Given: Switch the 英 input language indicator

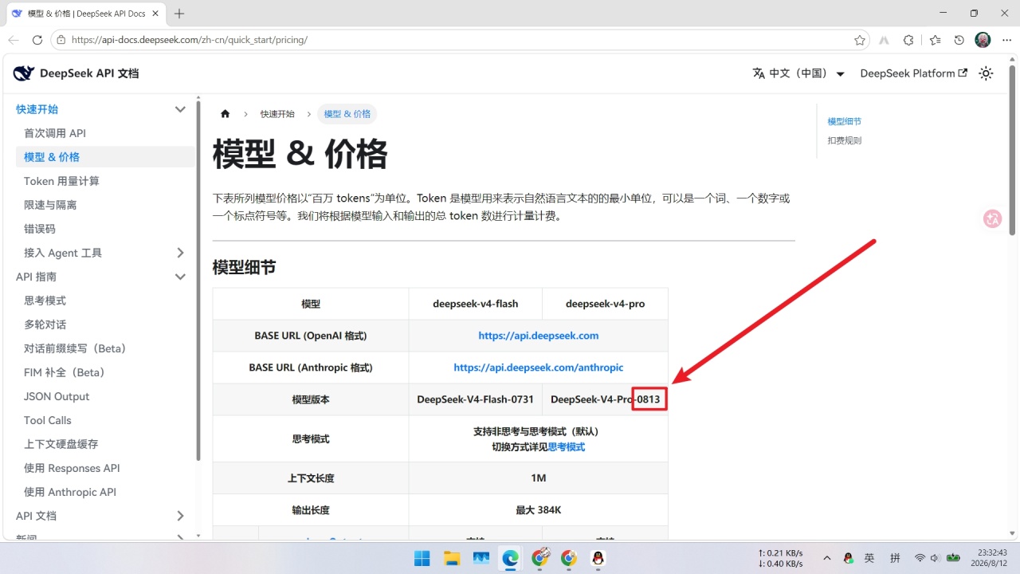Looking at the screenshot, I should pyautogui.click(x=869, y=558).
